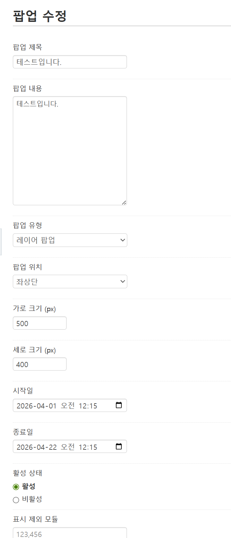Open the 종료일 calendar picker icon
The width and height of the screenshot is (231, 538).
click(119, 447)
